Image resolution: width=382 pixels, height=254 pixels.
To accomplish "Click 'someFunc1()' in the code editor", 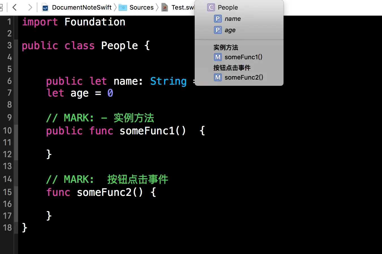I will point(153,131).
